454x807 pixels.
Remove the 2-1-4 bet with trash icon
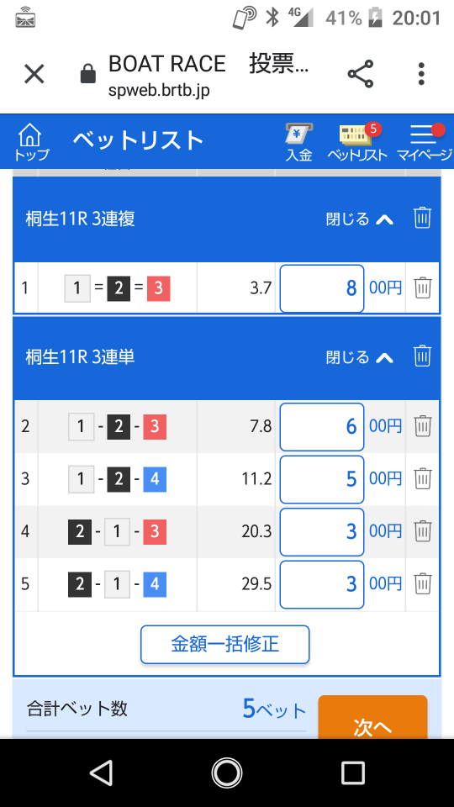[x=423, y=584]
